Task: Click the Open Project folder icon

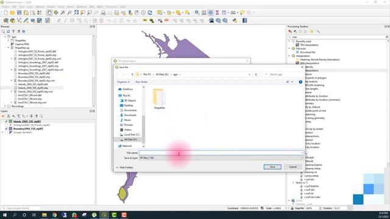Action: click(x=12, y=13)
